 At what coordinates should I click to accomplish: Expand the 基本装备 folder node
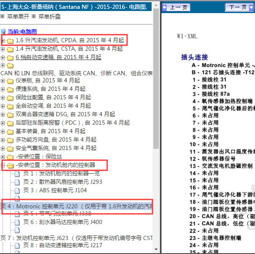[x=3, y=131]
